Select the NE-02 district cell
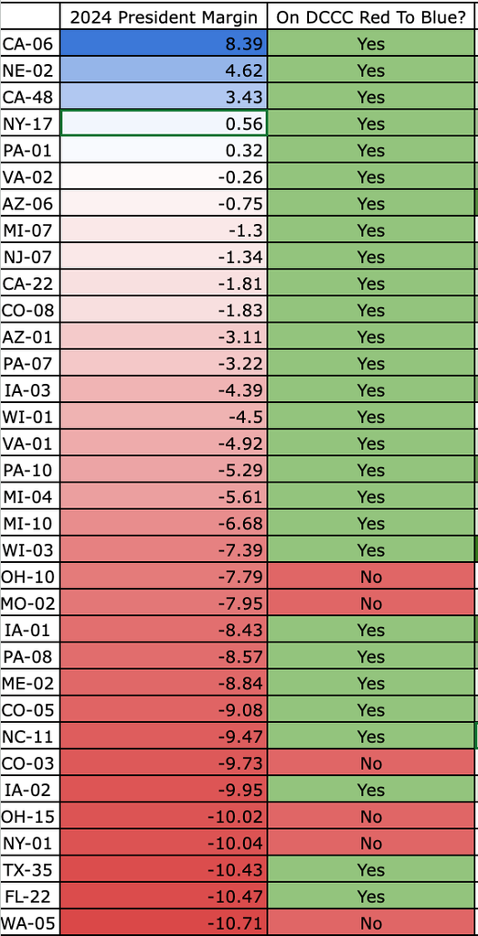The image size is (478, 936). [x=30, y=70]
